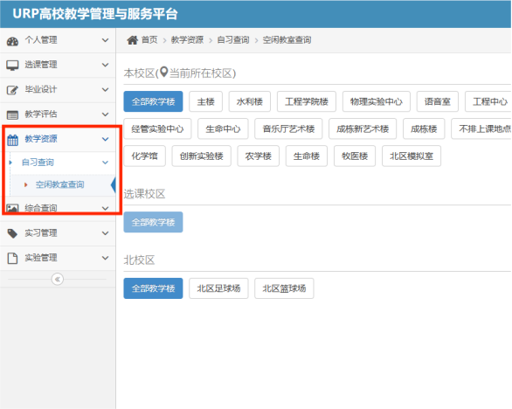Viewport: 512px width, 409px height.
Task: Choose the 北区足球场 button
Action: 218,288
